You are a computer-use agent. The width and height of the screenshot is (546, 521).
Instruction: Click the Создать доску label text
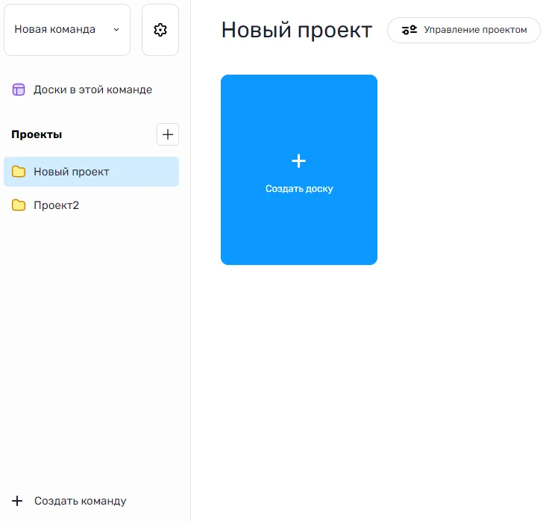click(299, 189)
